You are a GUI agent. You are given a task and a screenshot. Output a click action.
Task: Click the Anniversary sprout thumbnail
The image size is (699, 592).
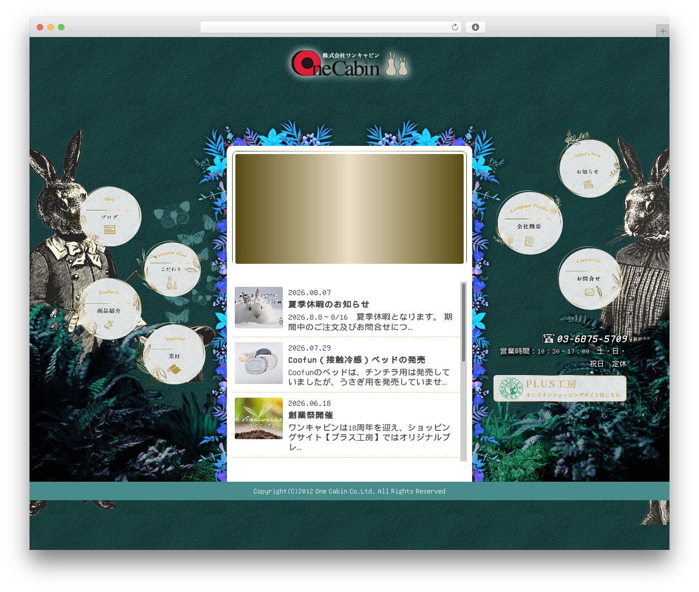[x=259, y=418]
